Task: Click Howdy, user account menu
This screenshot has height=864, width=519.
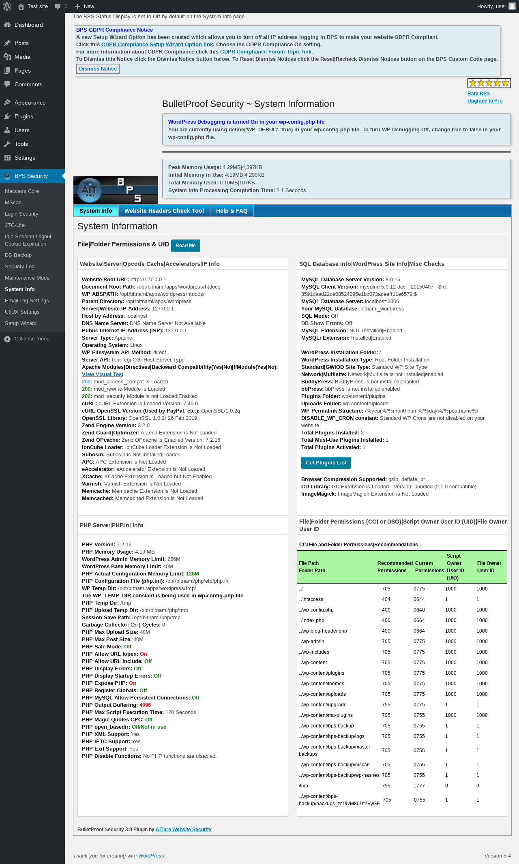Action: click(496, 6)
